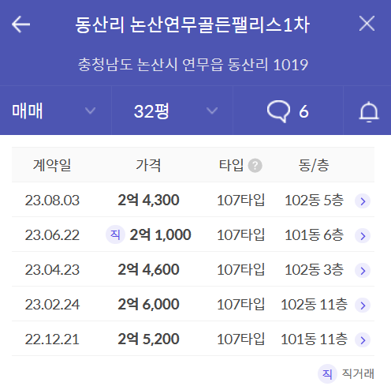Click the title 동산리 논산연무골든팰리스1차
The image size is (391, 390).
pyautogui.click(x=192, y=25)
